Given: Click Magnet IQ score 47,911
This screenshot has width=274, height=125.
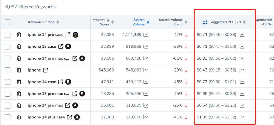Looking at the screenshot, I should (107, 82).
